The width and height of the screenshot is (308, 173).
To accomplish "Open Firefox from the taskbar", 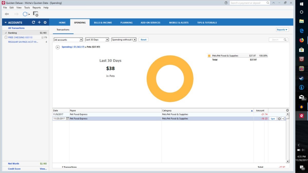I will [x=302, y=40].
